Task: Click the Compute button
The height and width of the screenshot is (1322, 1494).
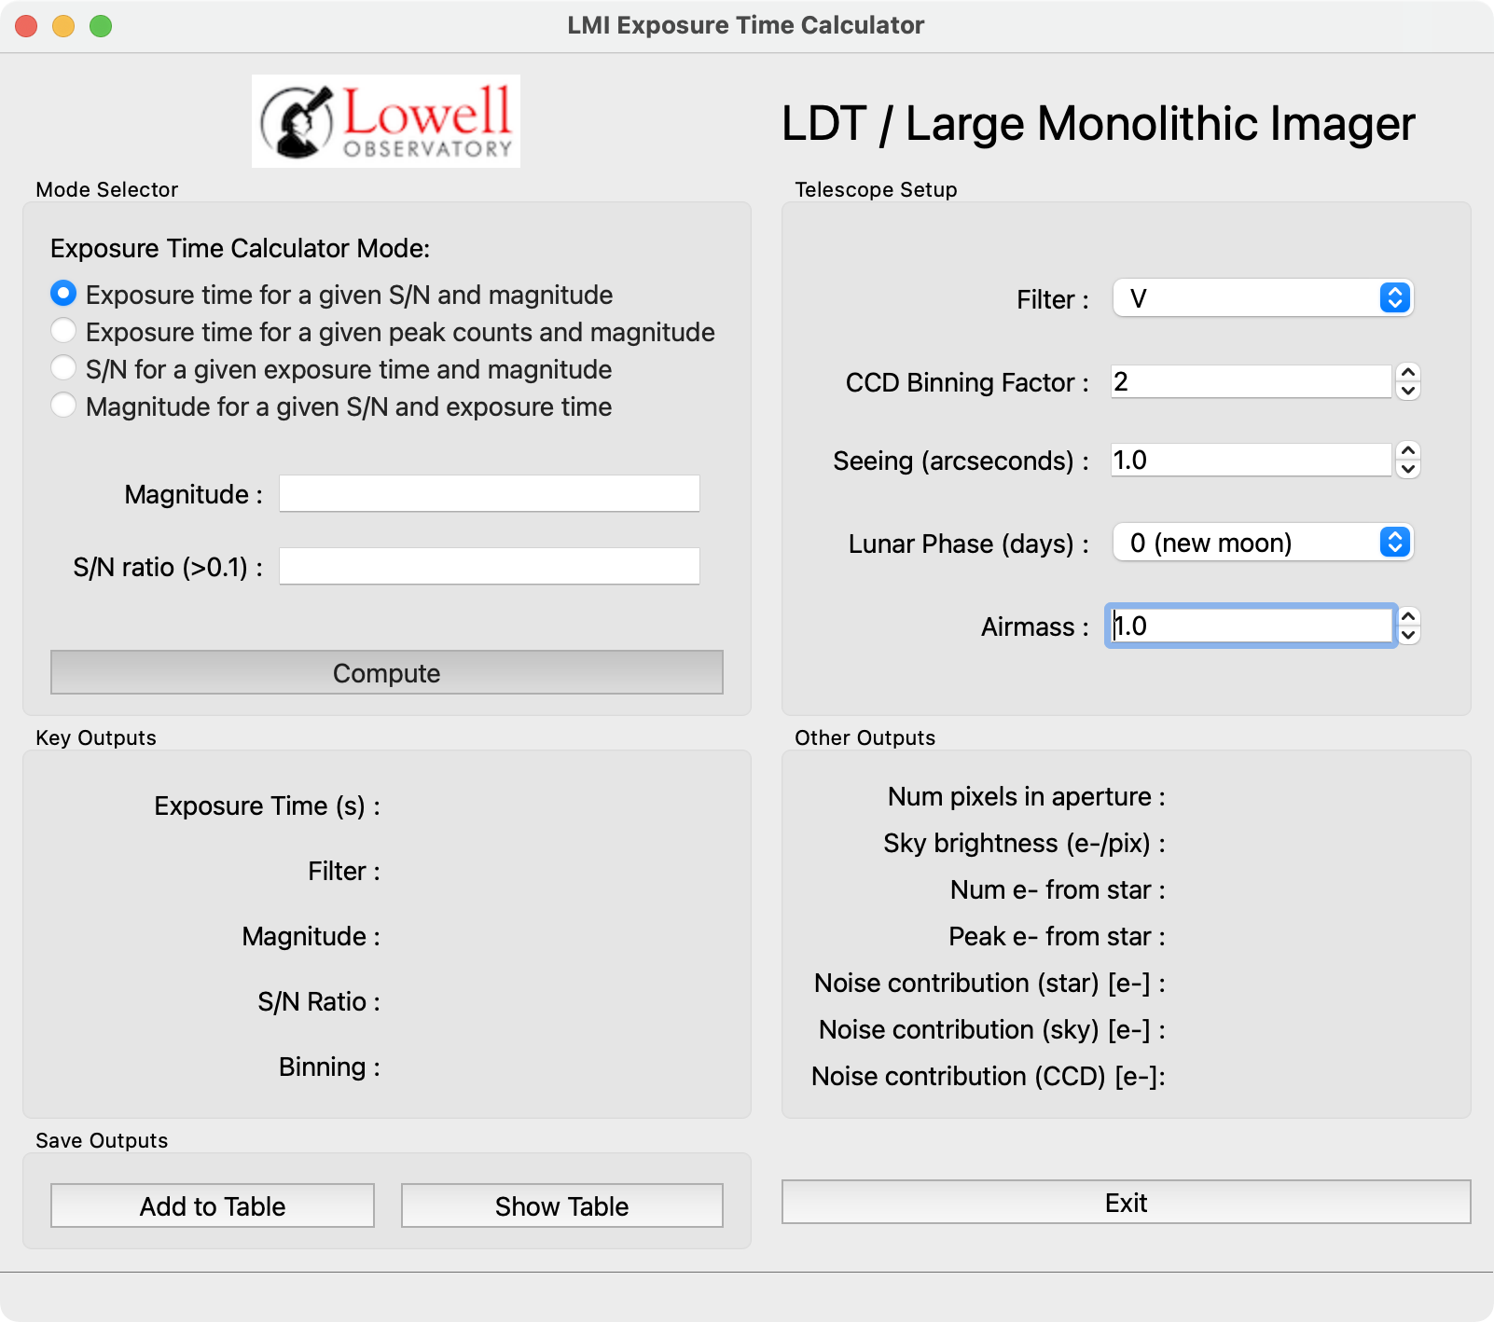Action: (387, 672)
